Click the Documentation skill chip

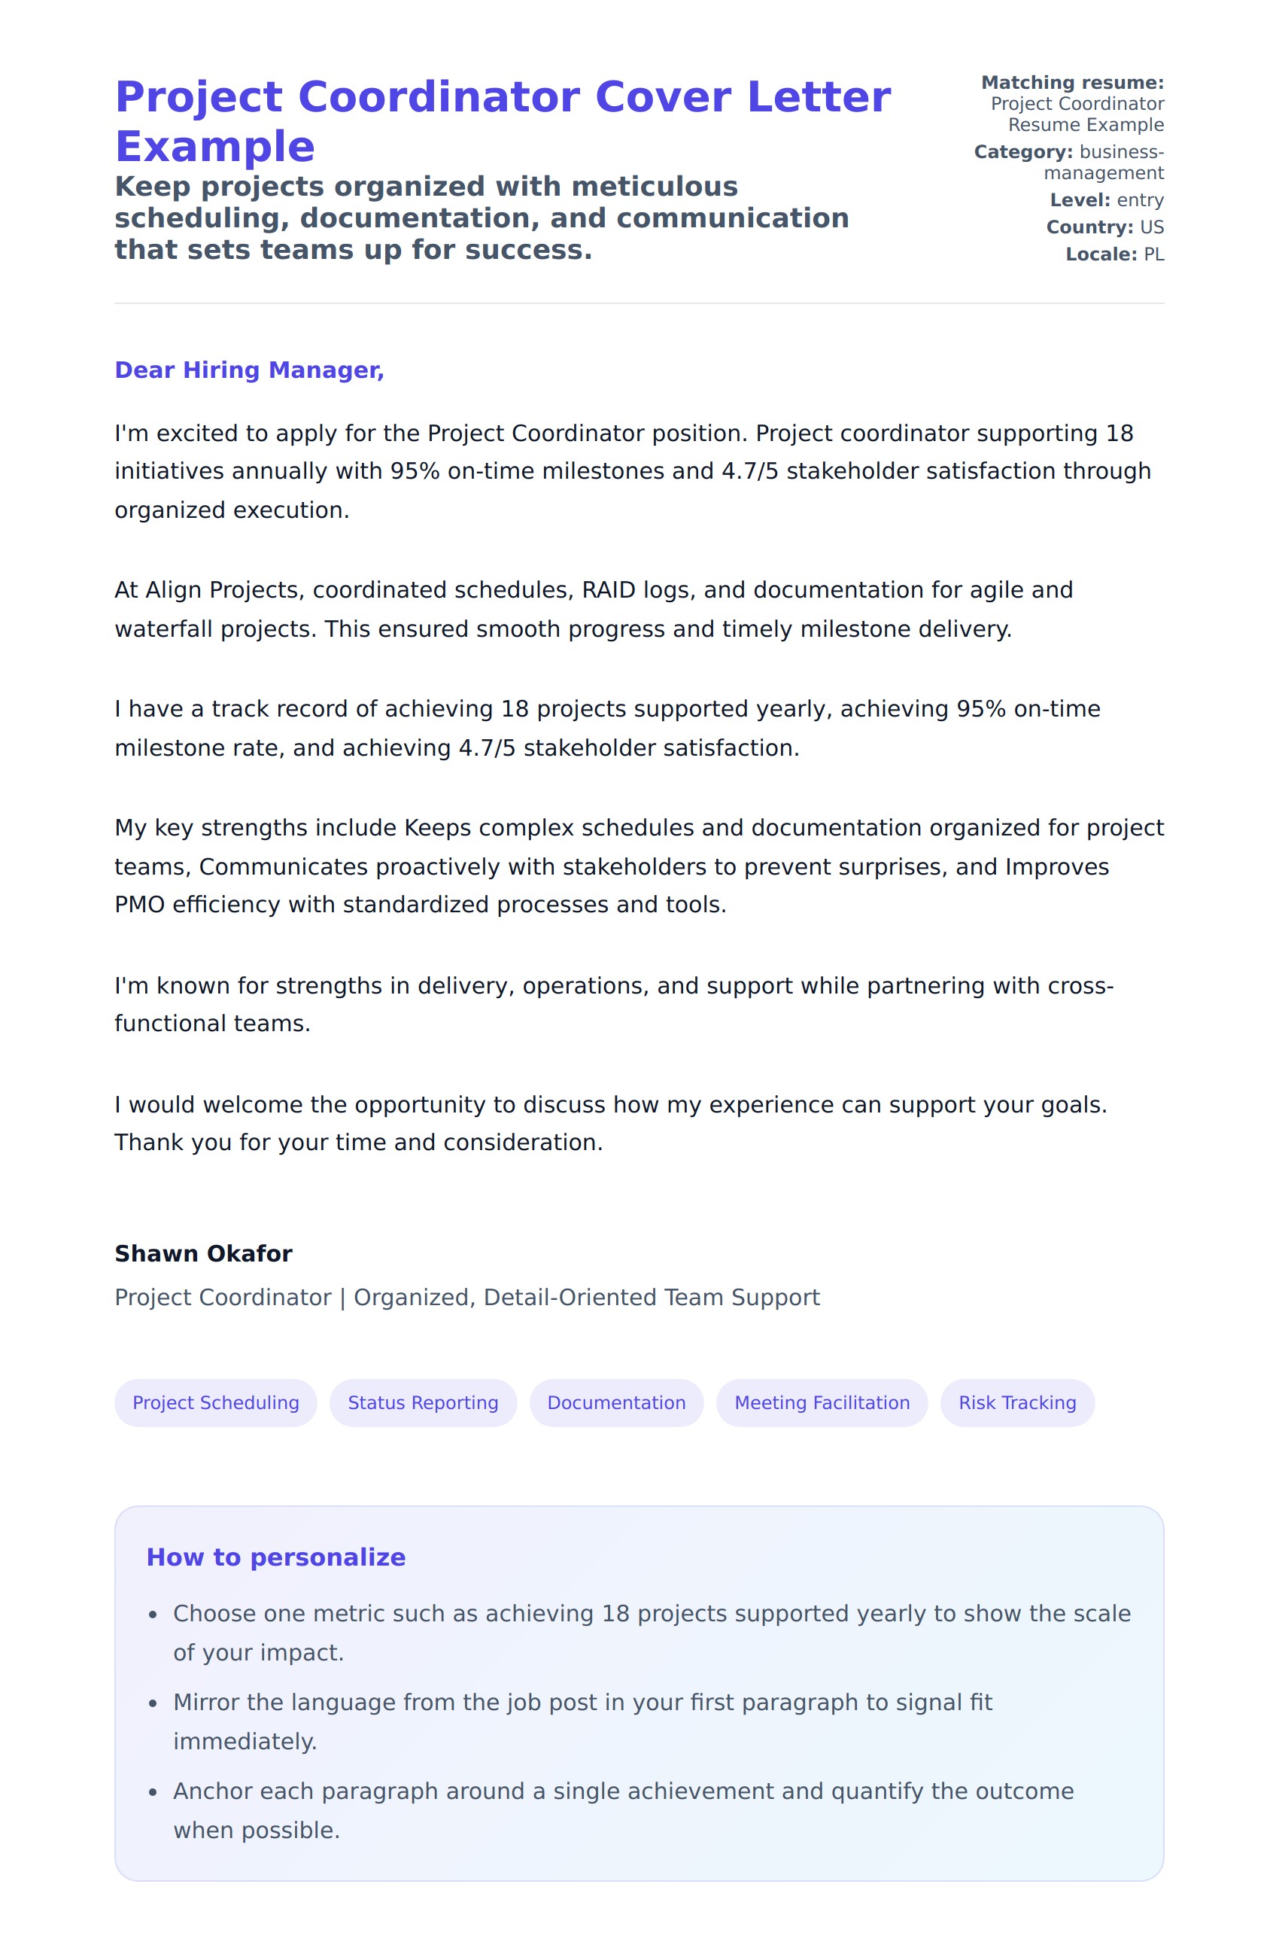616,1402
